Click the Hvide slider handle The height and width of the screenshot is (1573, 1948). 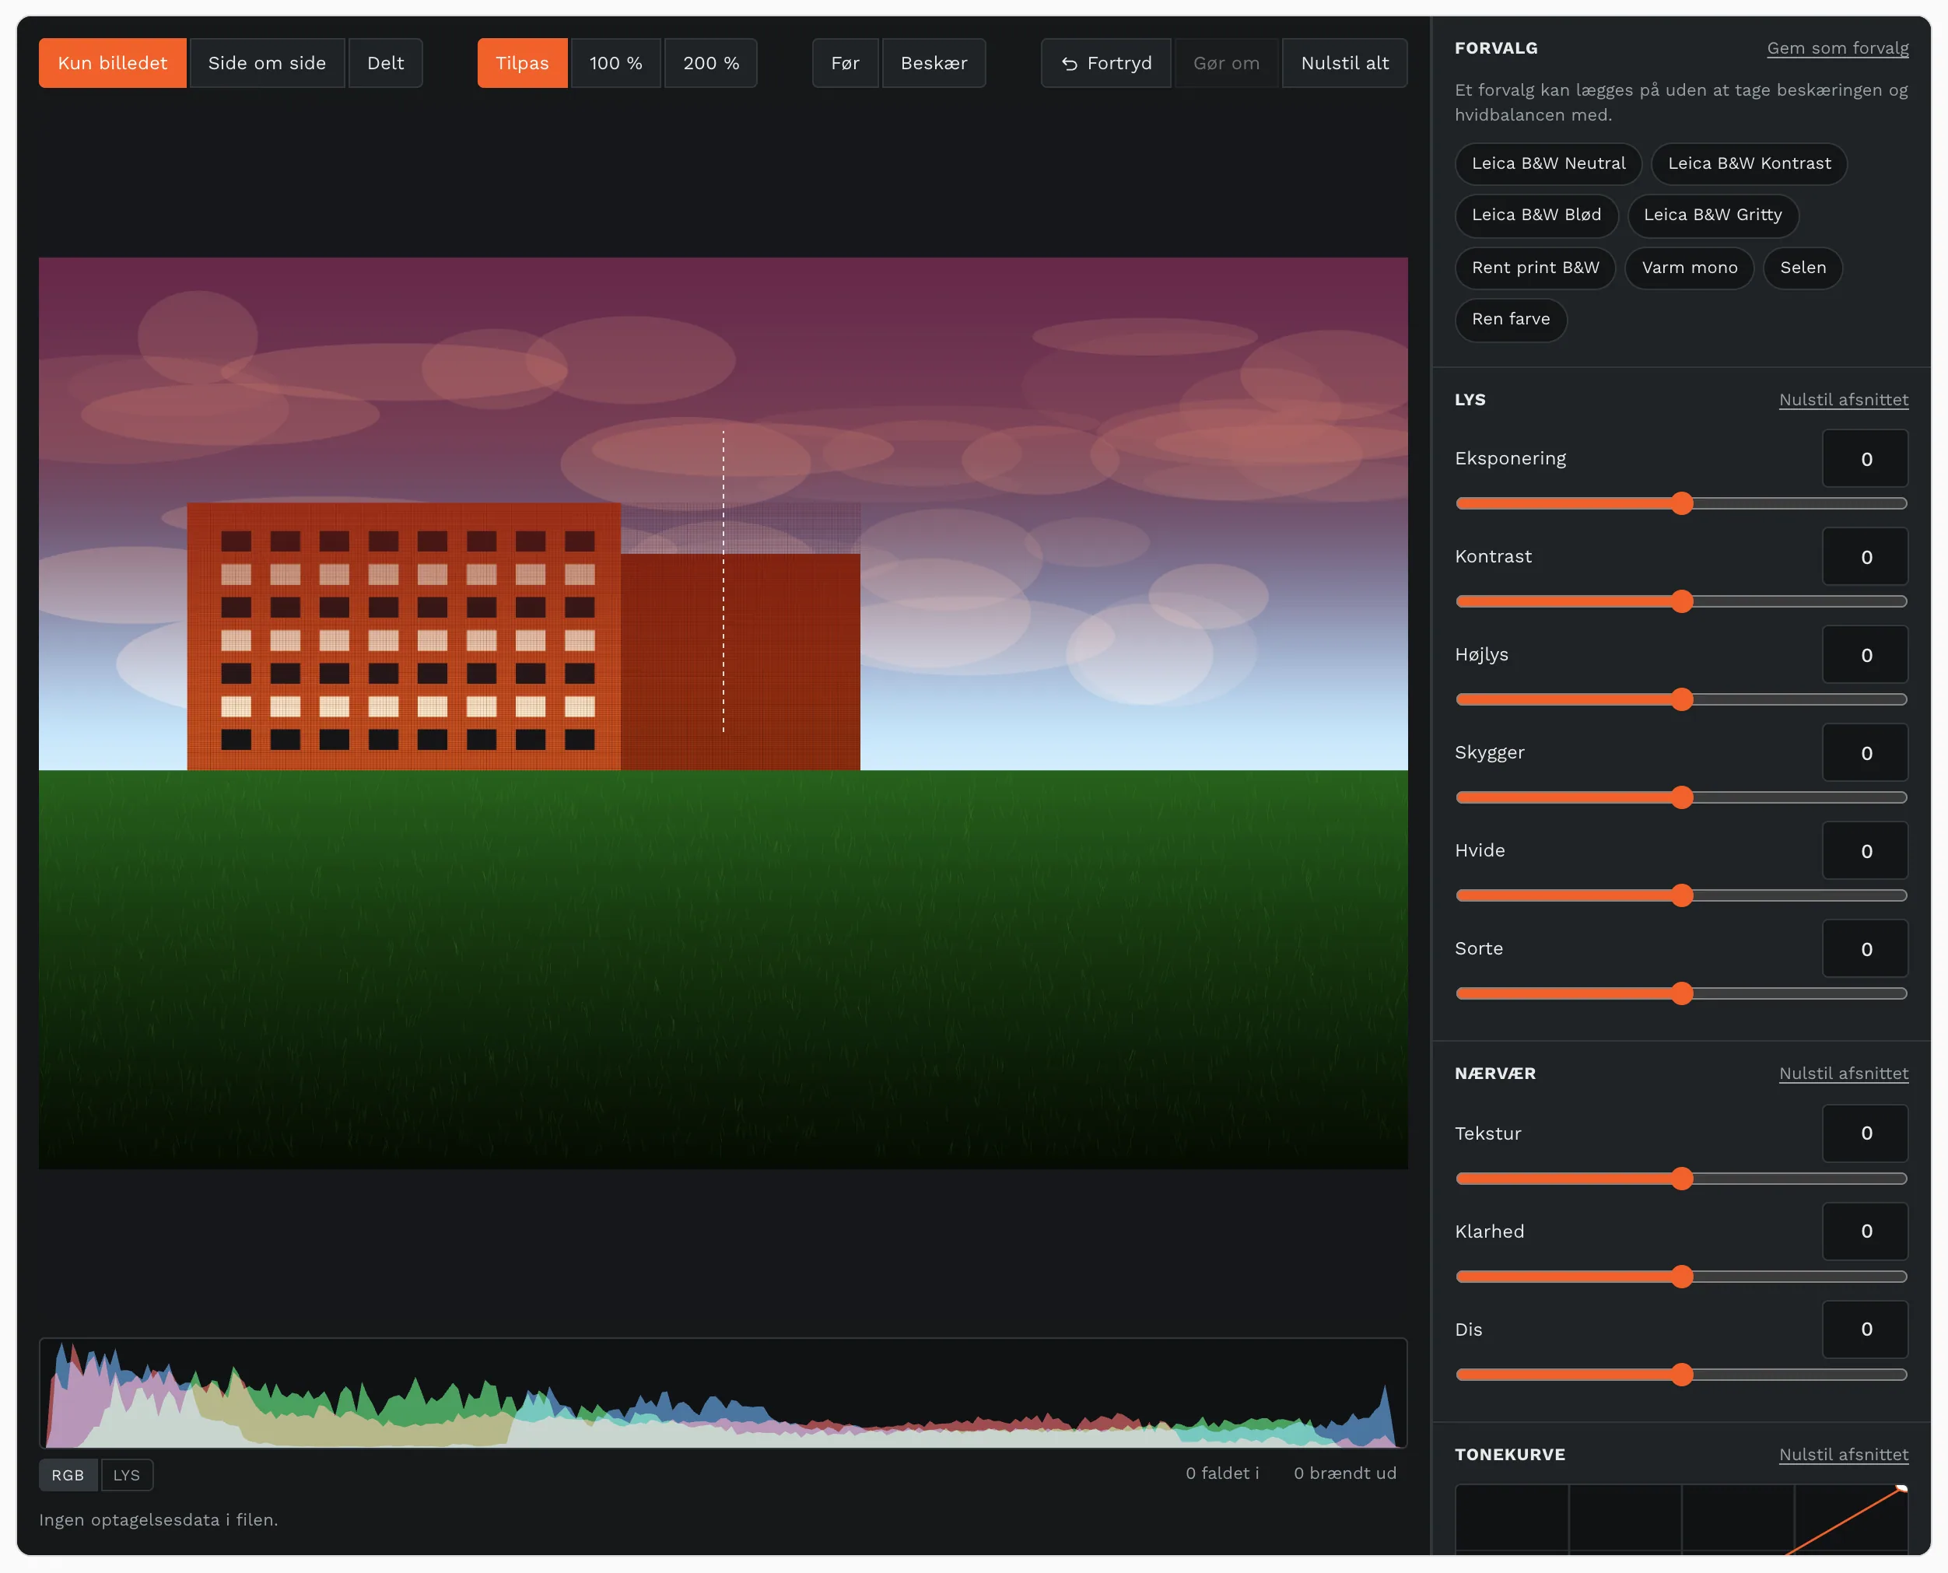point(1682,895)
